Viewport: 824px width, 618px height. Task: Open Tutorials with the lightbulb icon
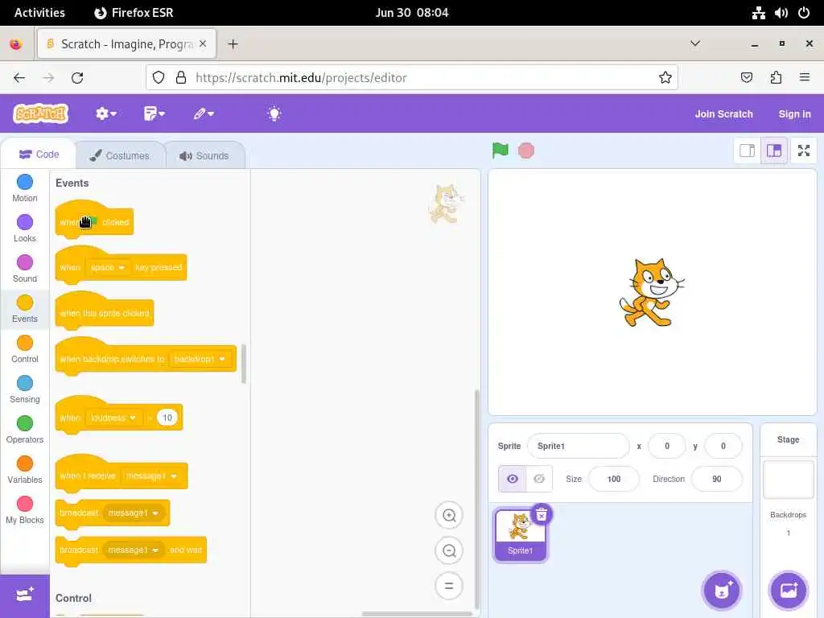click(274, 113)
